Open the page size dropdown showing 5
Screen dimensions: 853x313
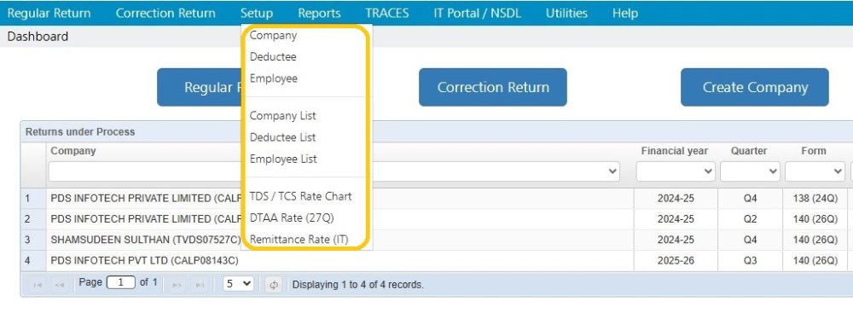point(238,284)
